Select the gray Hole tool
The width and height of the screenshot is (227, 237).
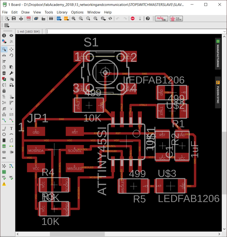tap(4, 152)
